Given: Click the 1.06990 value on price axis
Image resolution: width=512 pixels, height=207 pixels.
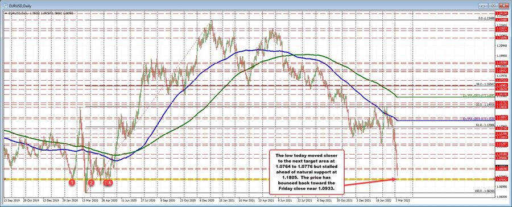Looking at the screenshot, I should click(502, 187).
